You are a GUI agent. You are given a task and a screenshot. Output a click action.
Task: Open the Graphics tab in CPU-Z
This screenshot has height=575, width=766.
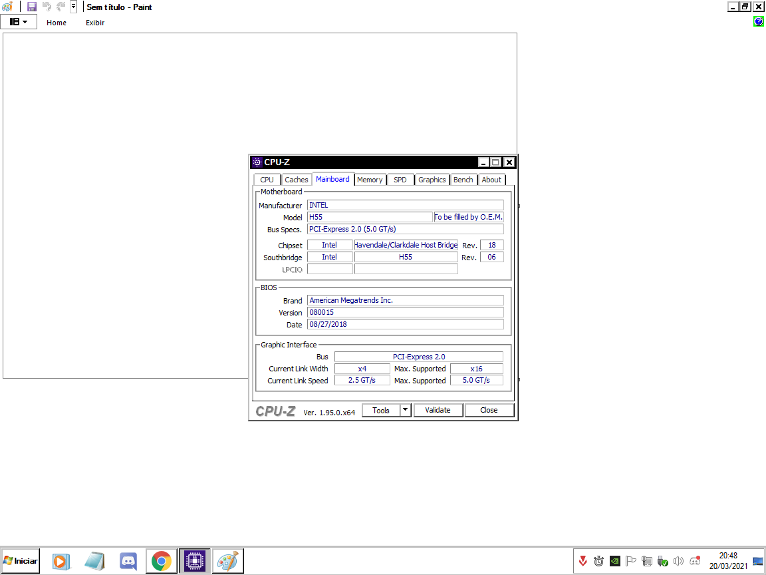[x=432, y=180]
